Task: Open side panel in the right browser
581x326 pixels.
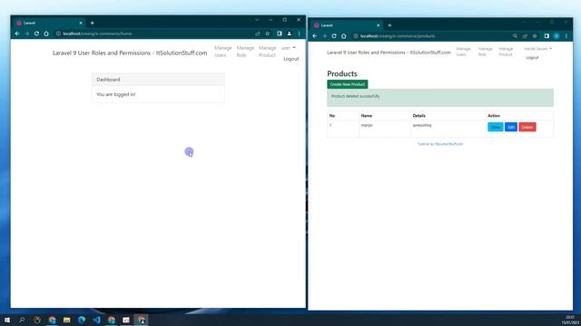Action: click(x=547, y=36)
